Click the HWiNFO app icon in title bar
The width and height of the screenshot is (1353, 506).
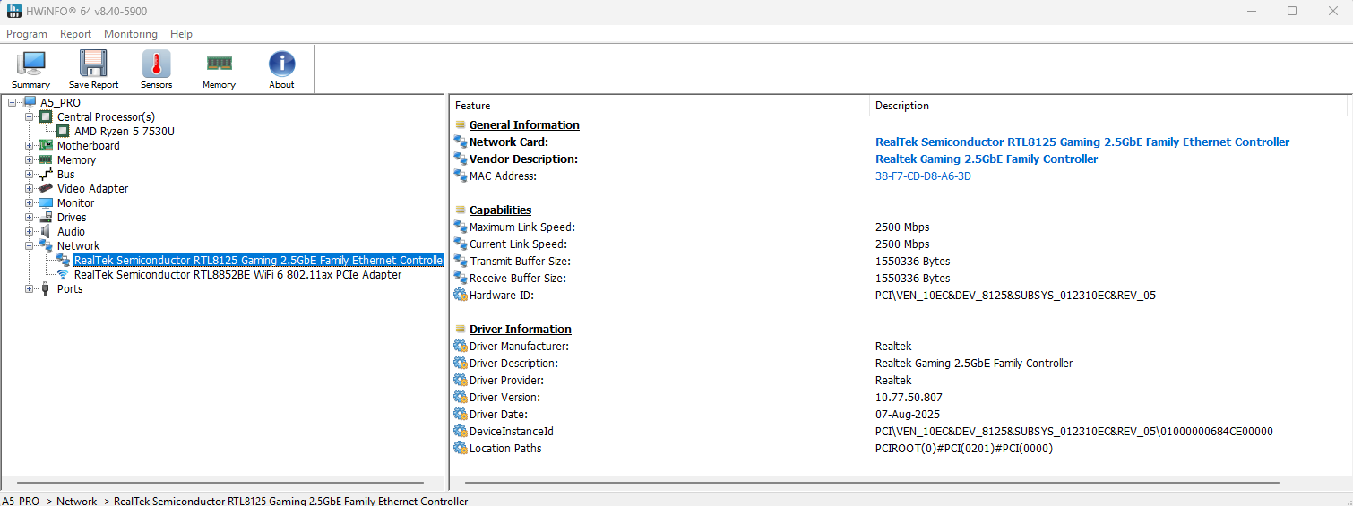(14, 12)
